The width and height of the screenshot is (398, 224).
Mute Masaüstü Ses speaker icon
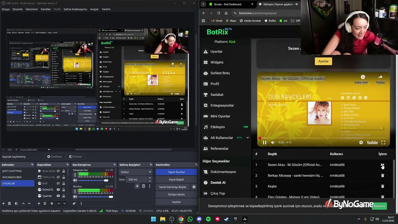pyautogui.click(x=75, y=180)
